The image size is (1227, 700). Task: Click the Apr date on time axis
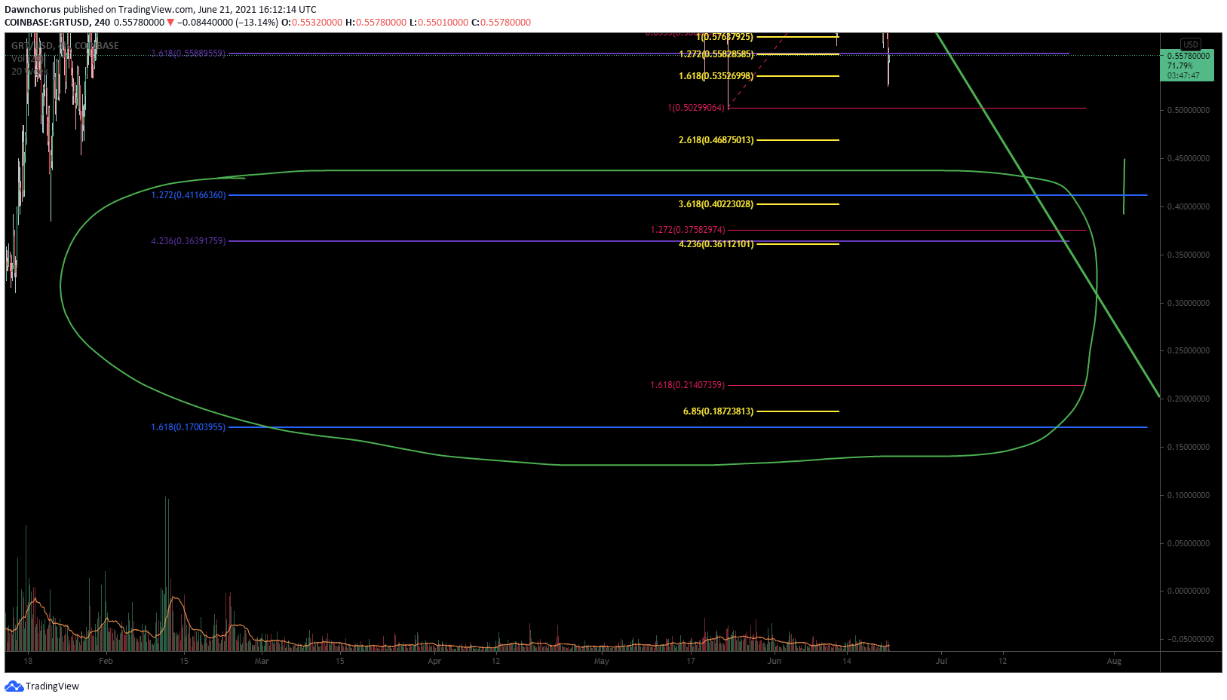(434, 661)
